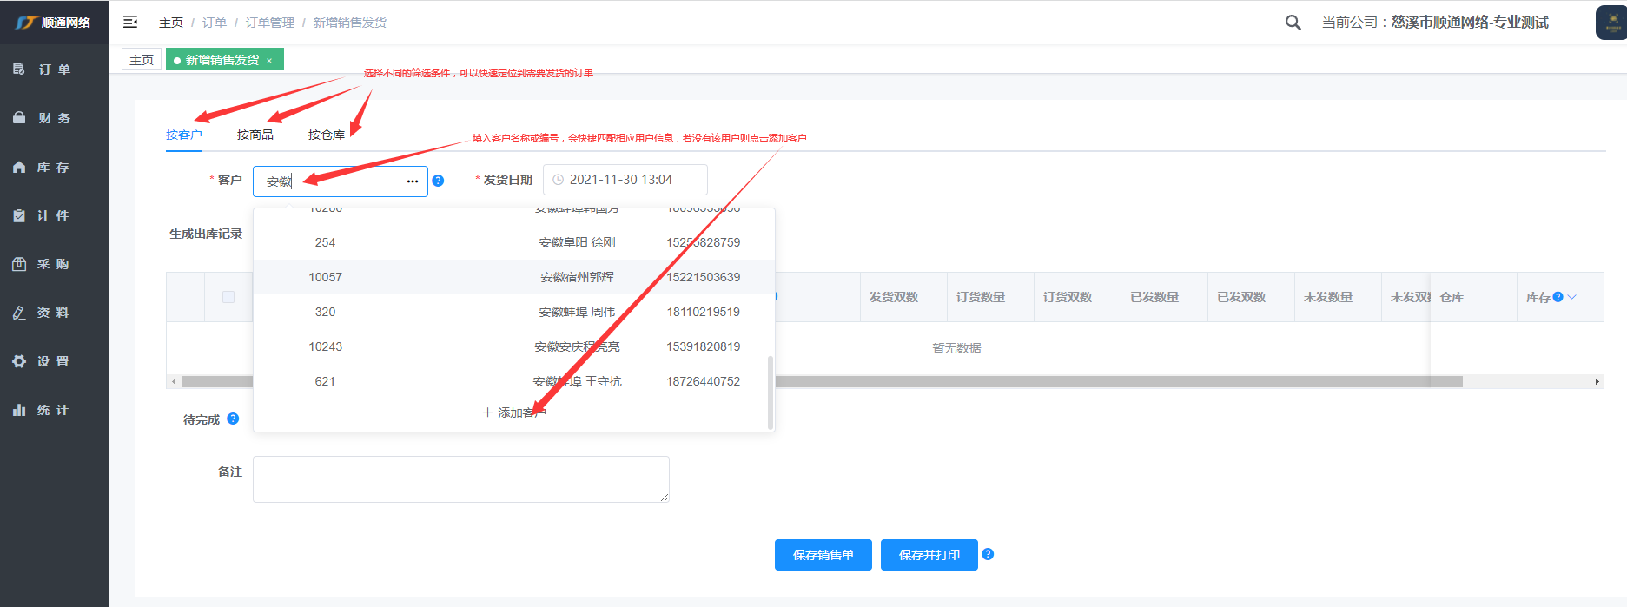The image size is (1627, 607).
Task: Click the ellipsis button in customer field
Action: click(x=413, y=181)
